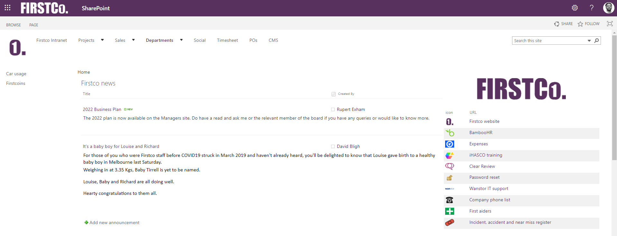Open the Password reset link
Screen dimensions: 617x236
pos(484,177)
